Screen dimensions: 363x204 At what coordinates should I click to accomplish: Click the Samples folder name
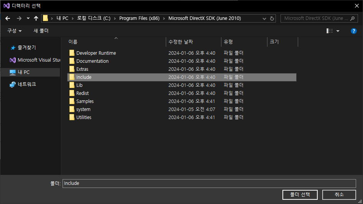(85, 101)
